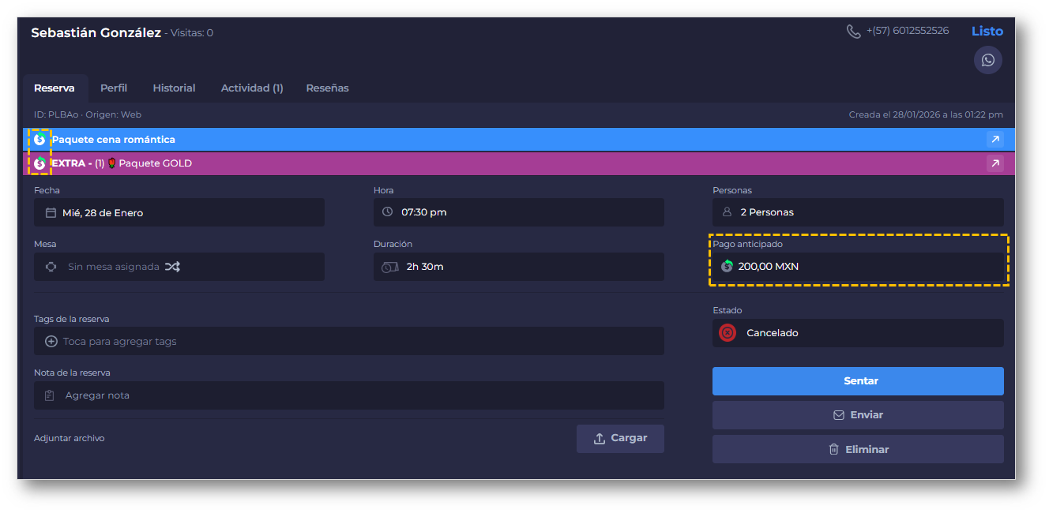Image resolution: width=1049 pixels, height=513 pixels.
Task: Open WhatsApp chat with the guest
Action: [987, 60]
